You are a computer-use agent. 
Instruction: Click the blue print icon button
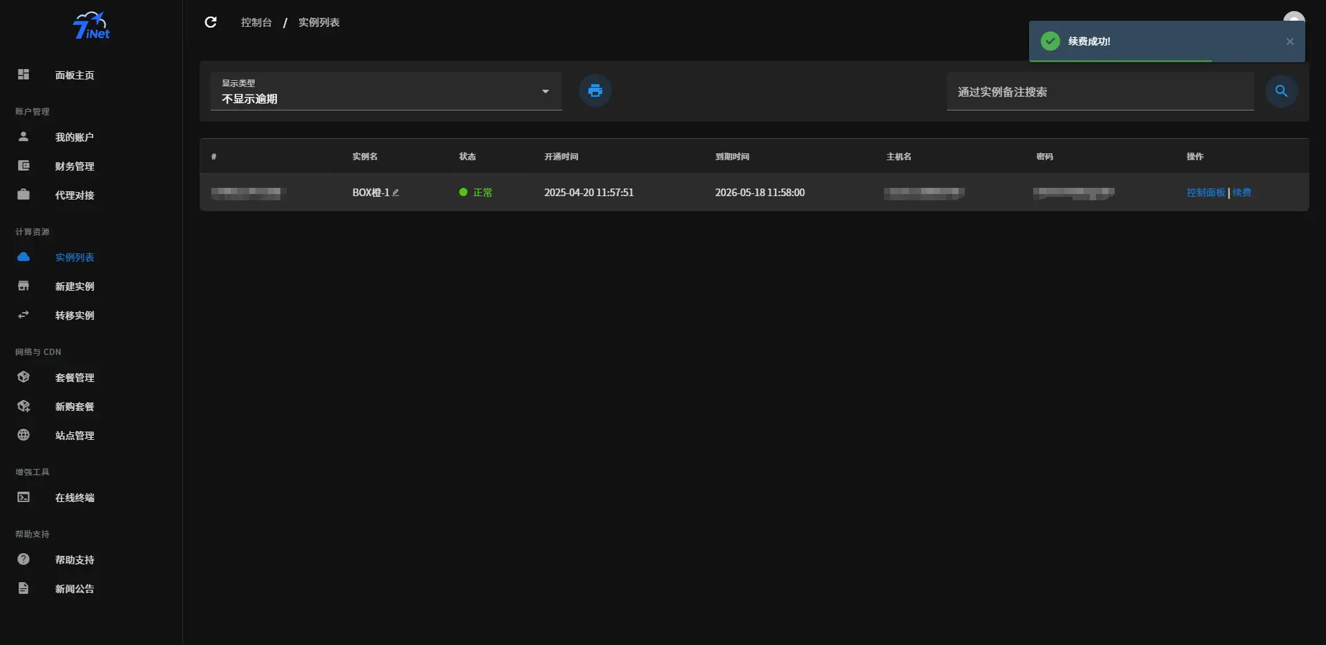click(x=595, y=91)
